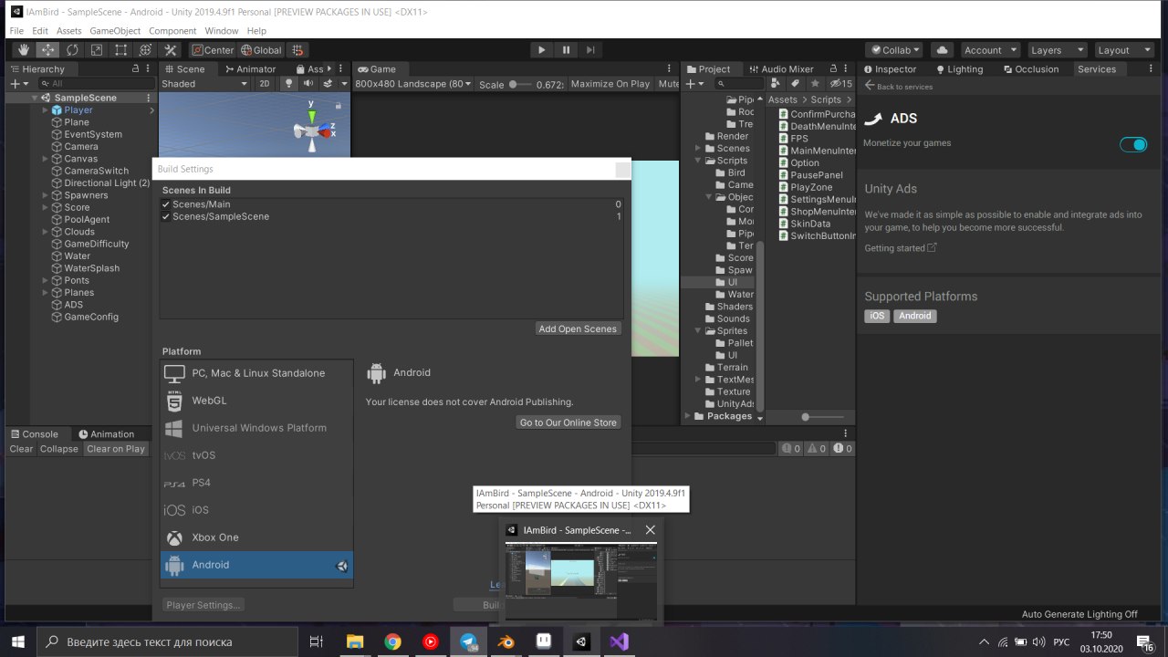Viewport: 1168px width, 657px height.
Task: Start Play mode
Action: 541,50
